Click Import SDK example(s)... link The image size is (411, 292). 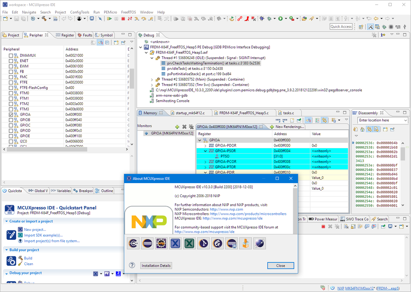tap(43, 235)
